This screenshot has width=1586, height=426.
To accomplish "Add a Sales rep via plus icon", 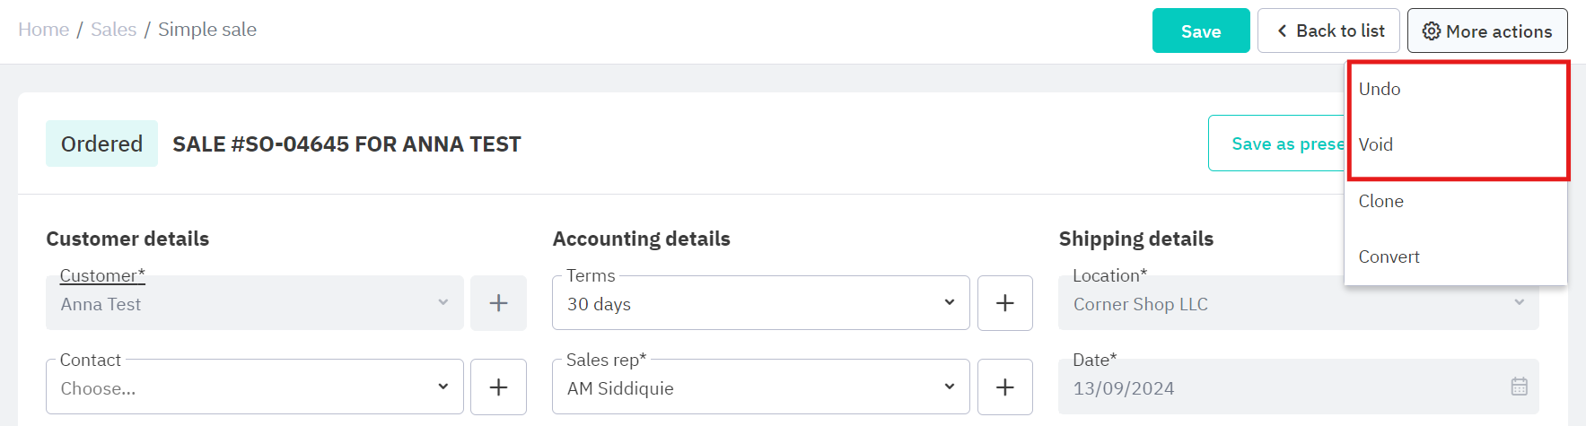I will [x=1004, y=387].
